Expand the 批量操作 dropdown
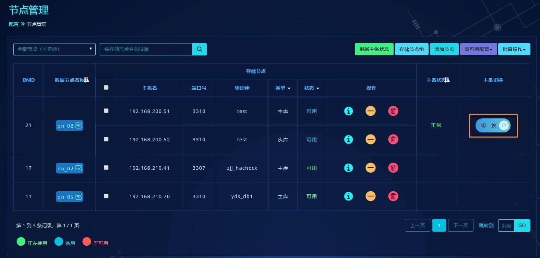The width and height of the screenshot is (540, 258). [514, 49]
